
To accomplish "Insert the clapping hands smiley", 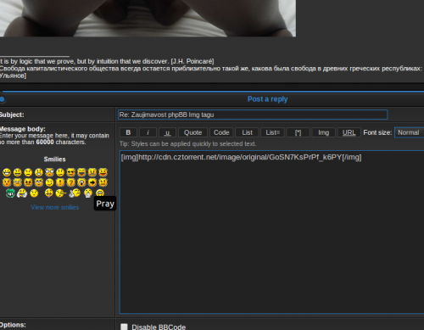I will point(22,193).
